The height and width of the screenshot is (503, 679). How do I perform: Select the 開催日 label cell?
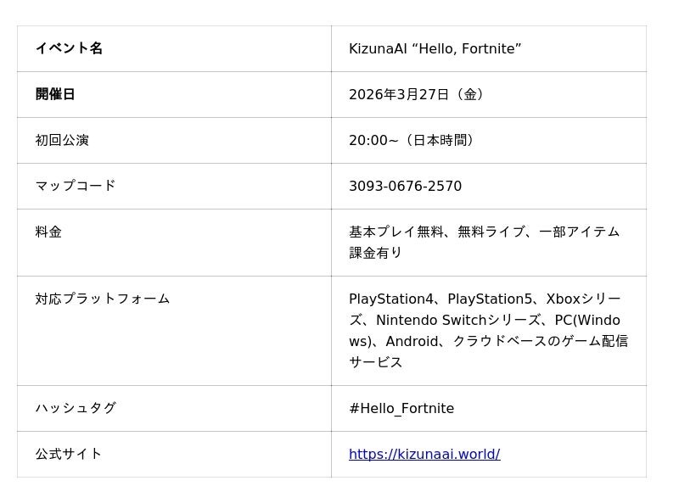[55, 94]
